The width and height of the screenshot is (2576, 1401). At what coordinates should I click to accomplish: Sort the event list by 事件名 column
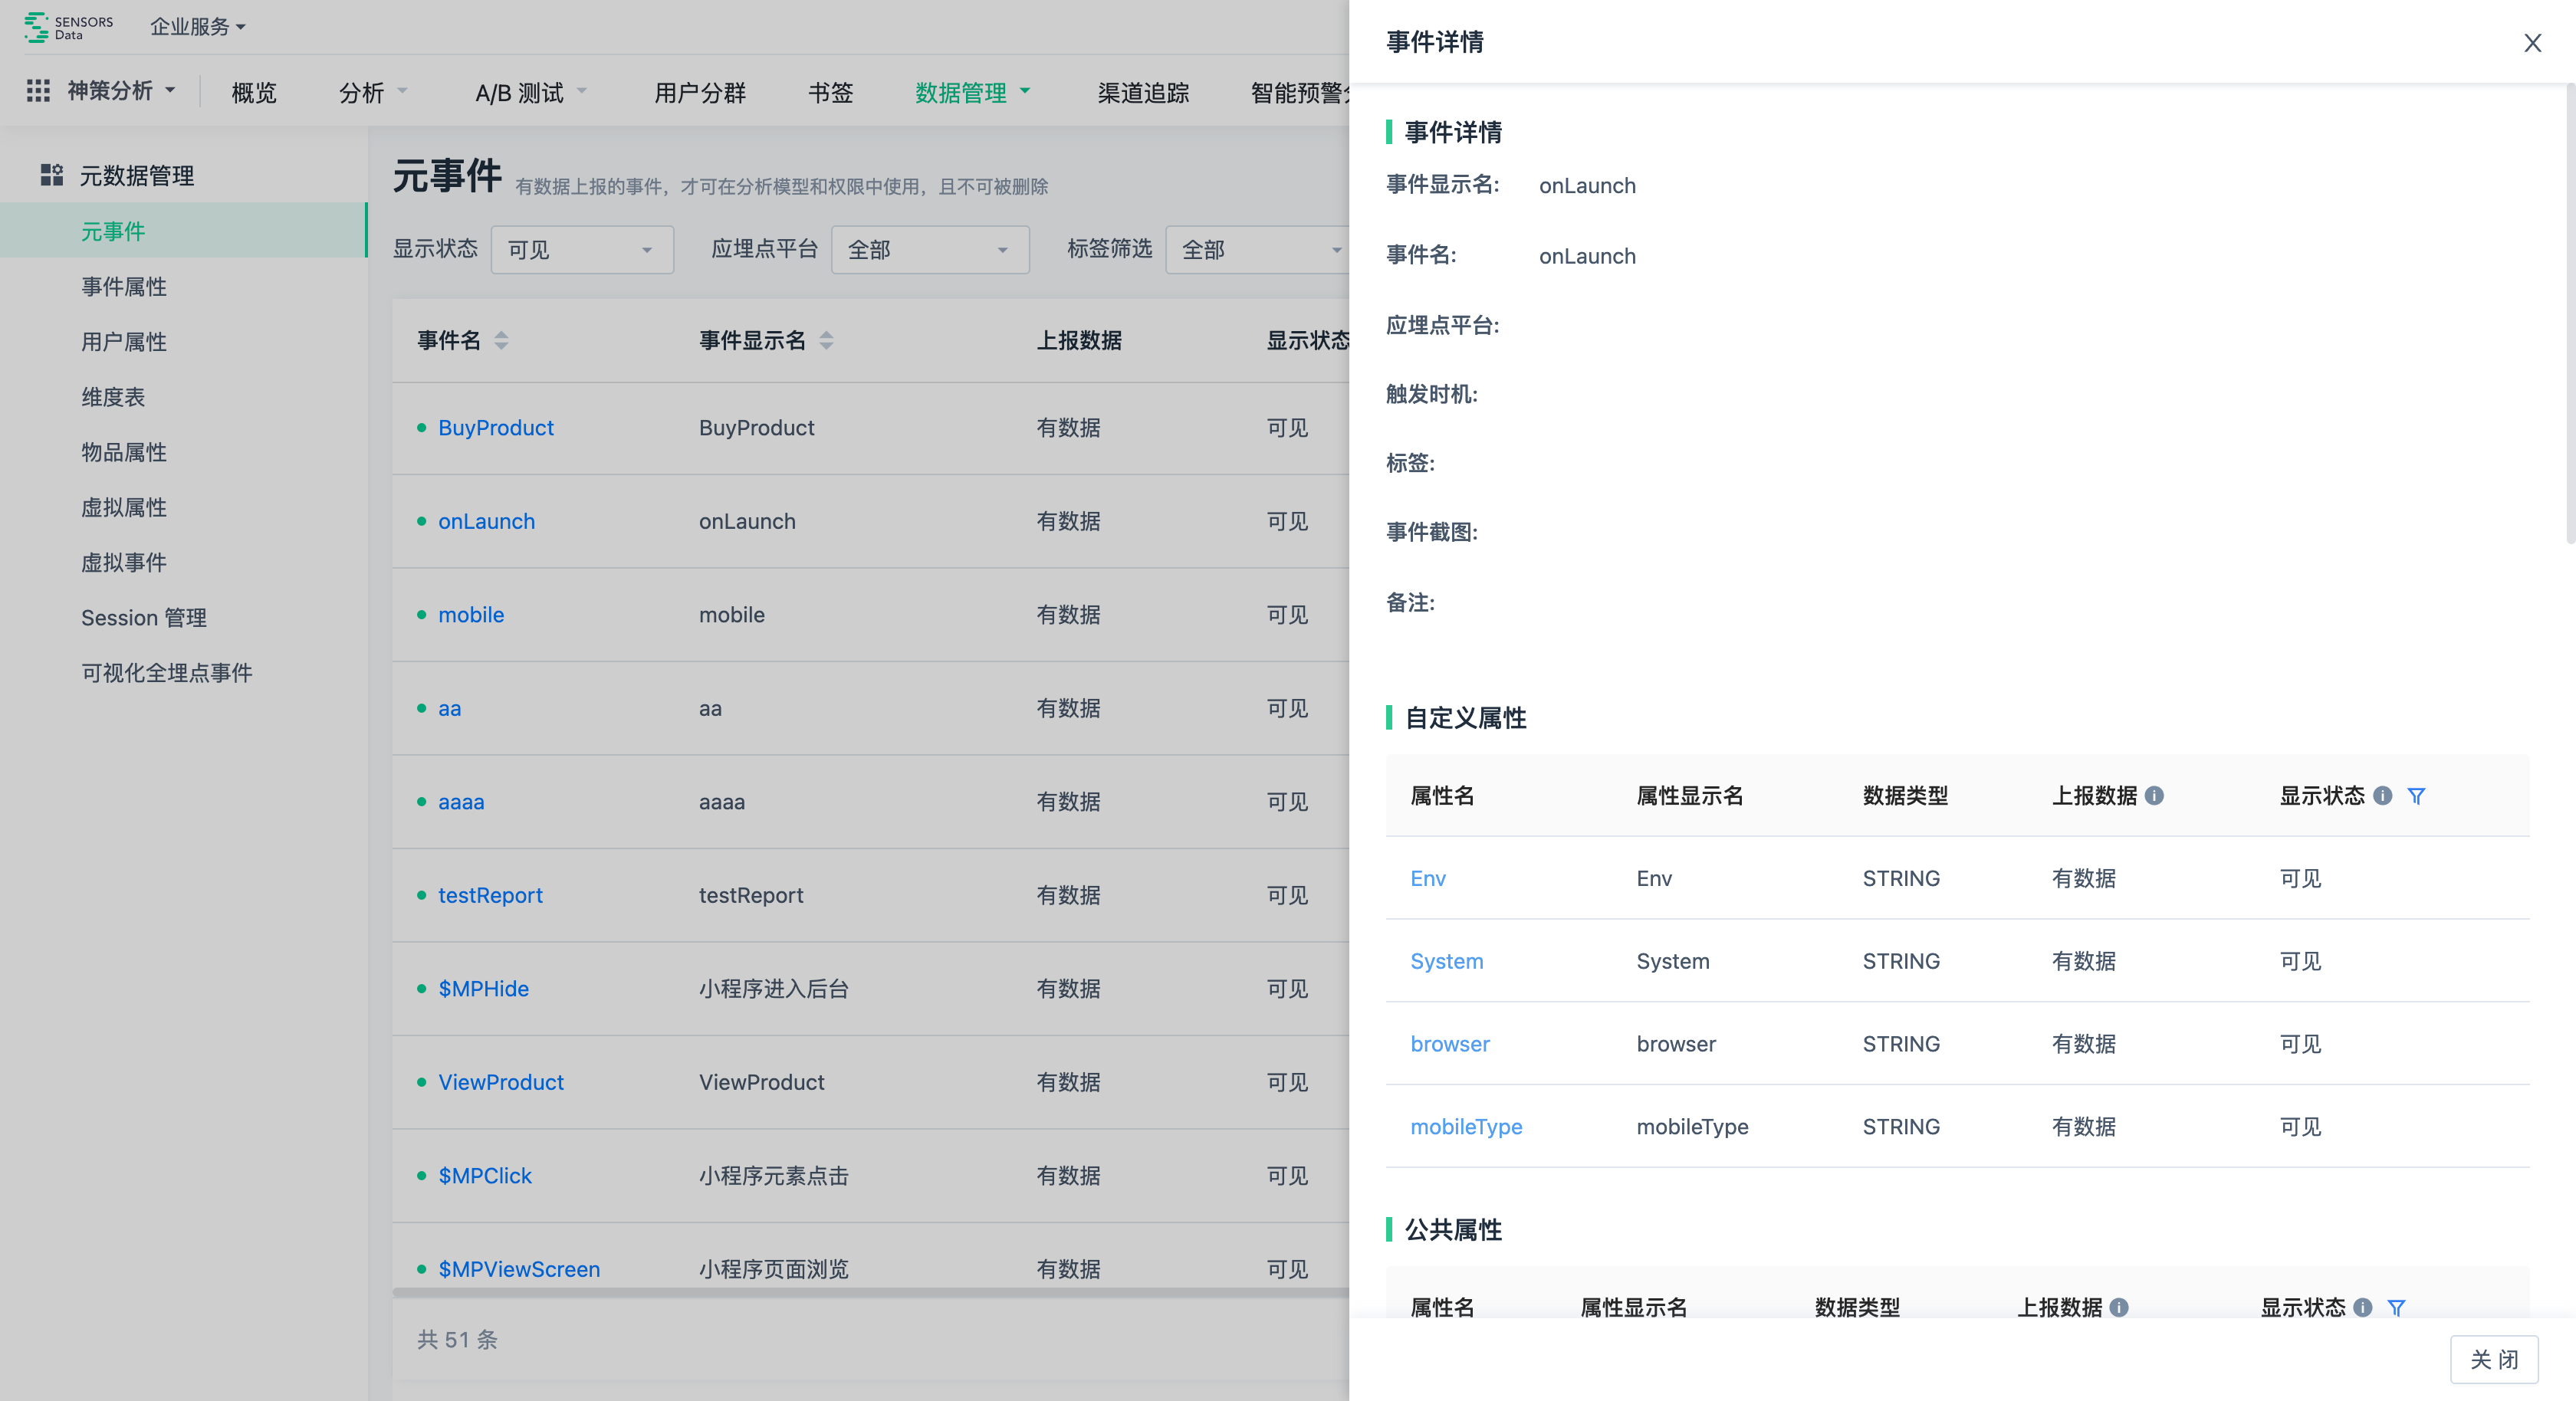tap(501, 341)
